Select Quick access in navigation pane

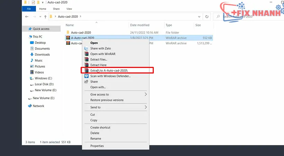pyautogui.click(x=41, y=29)
